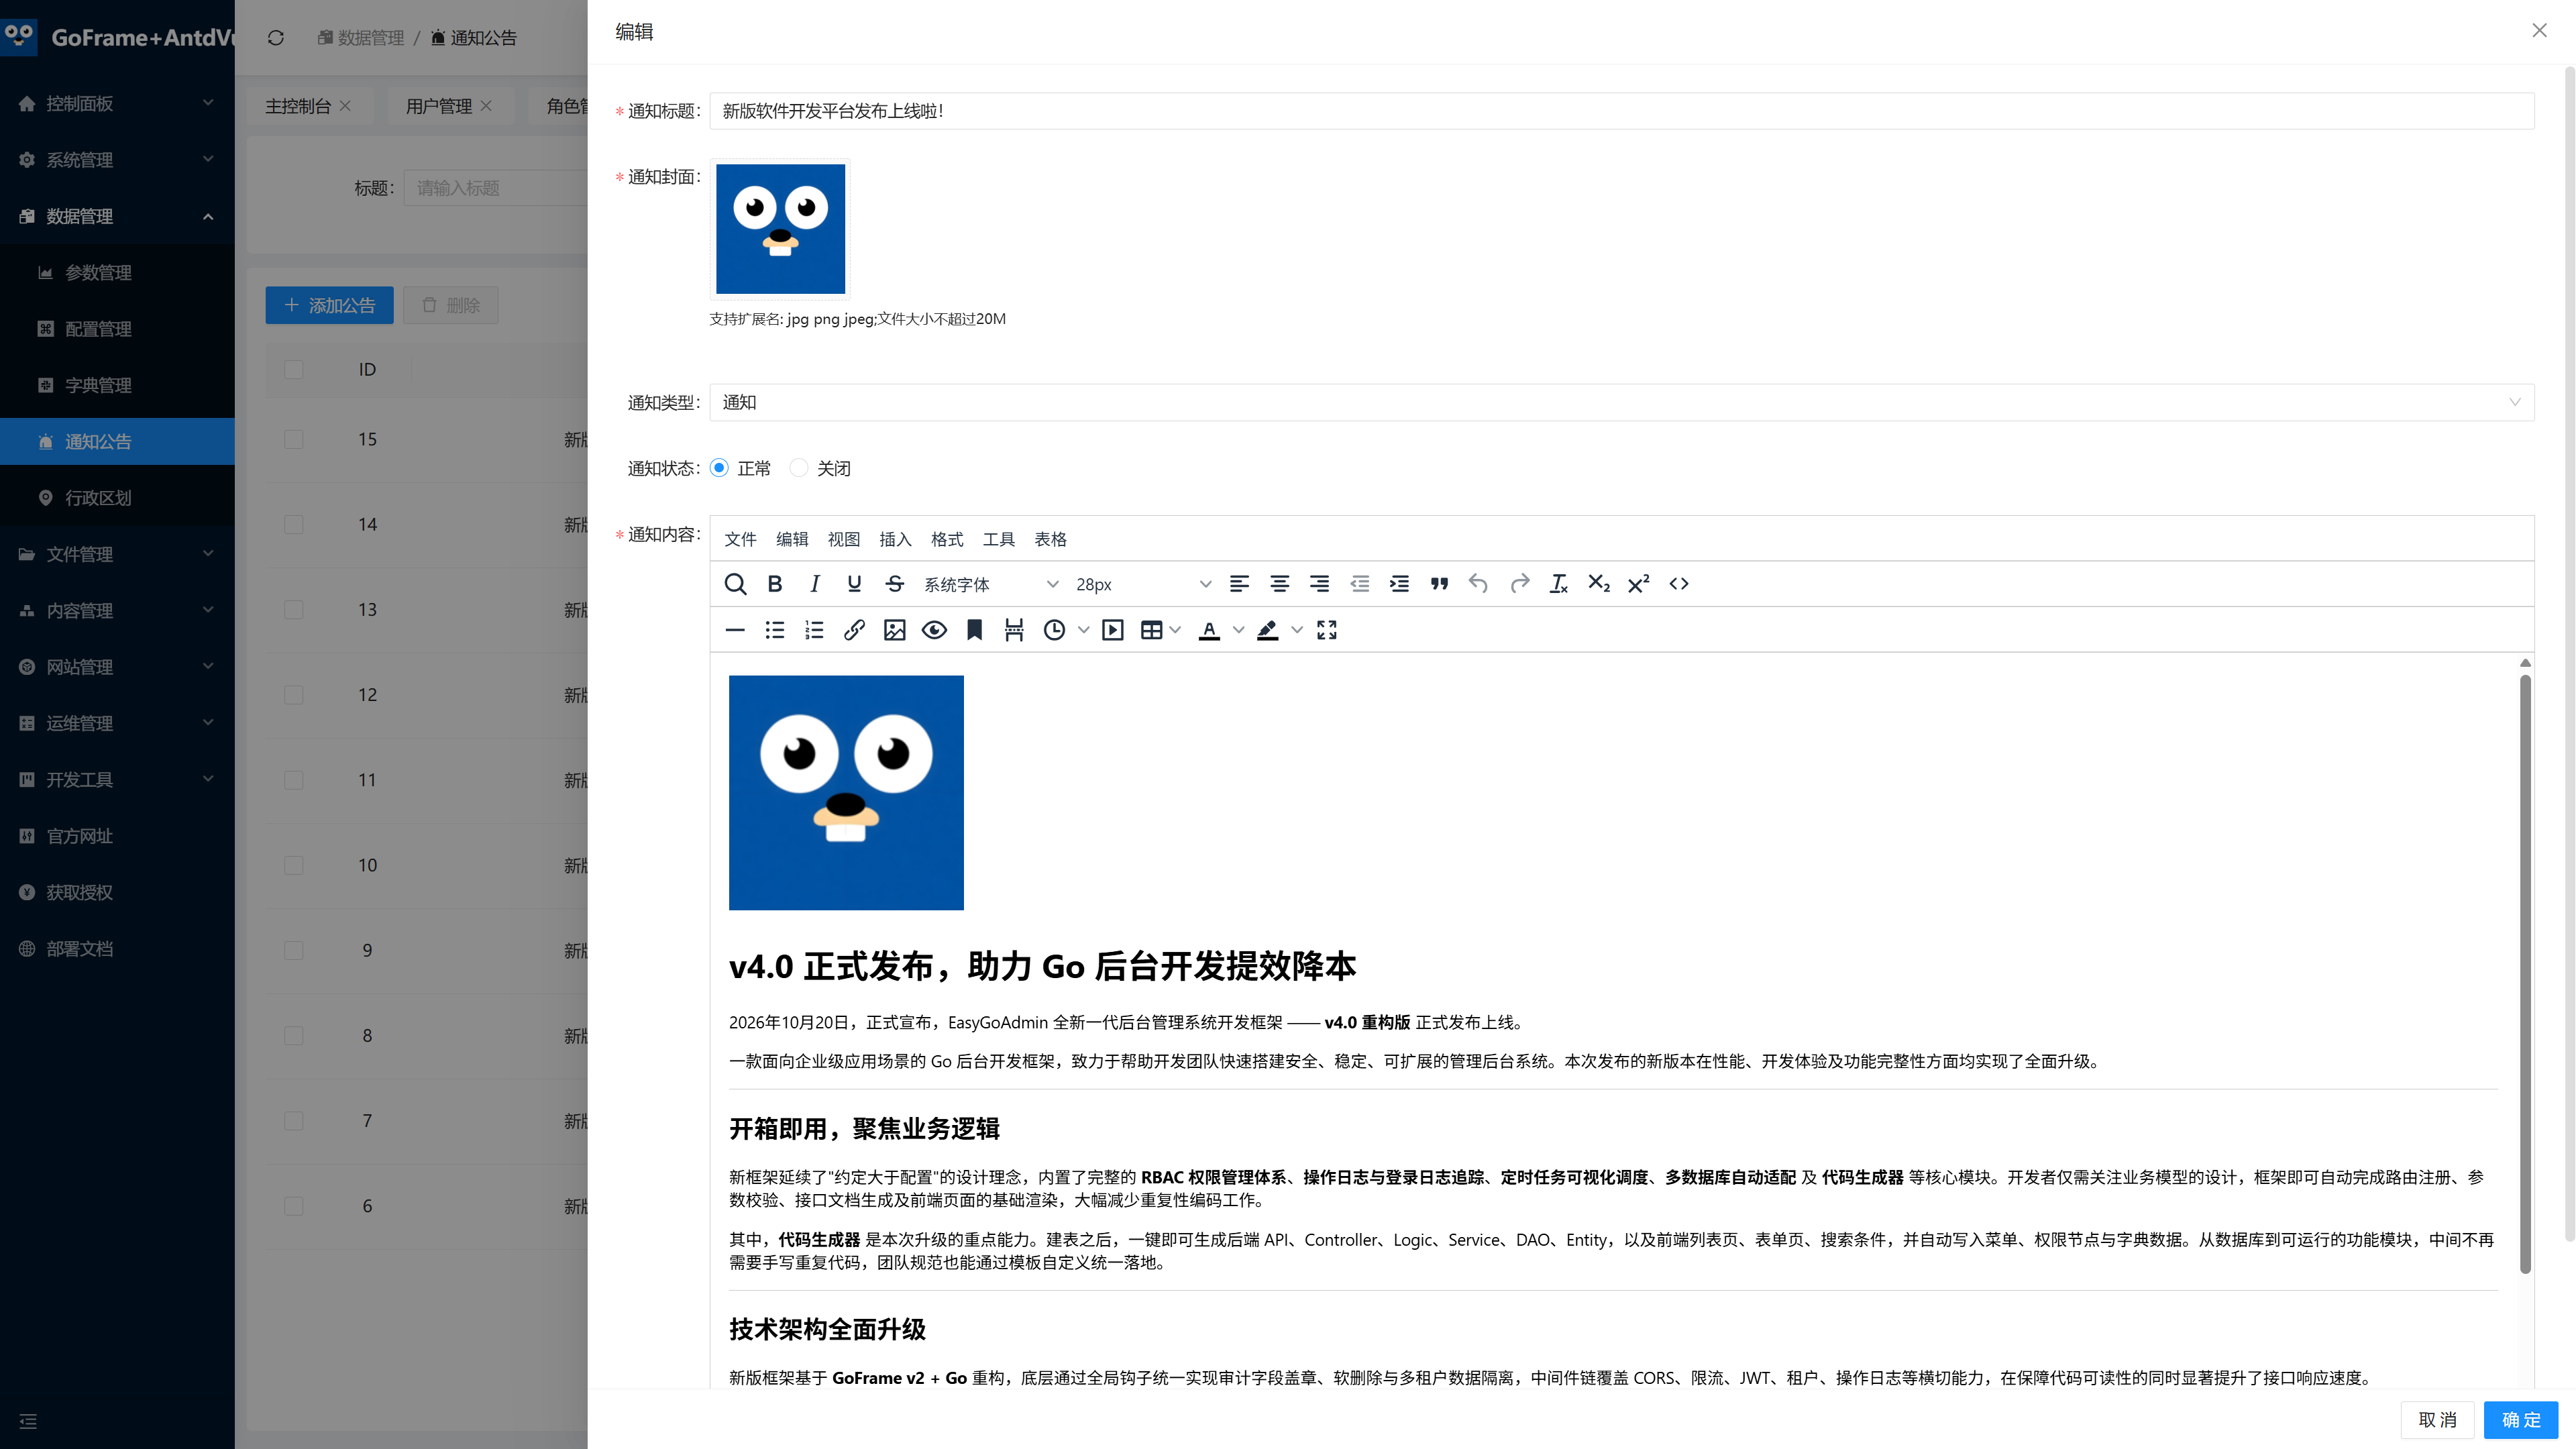Collapse 数据管理 sidebar menu

coord(117,216)
